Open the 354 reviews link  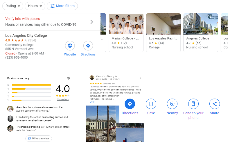pos(63,99)
